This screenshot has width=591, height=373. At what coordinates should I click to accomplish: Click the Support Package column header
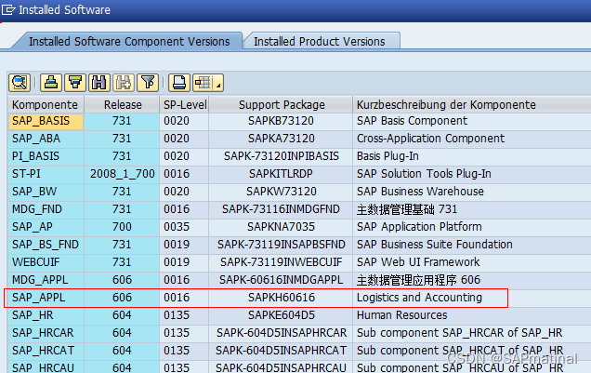(x=282, y=104)
